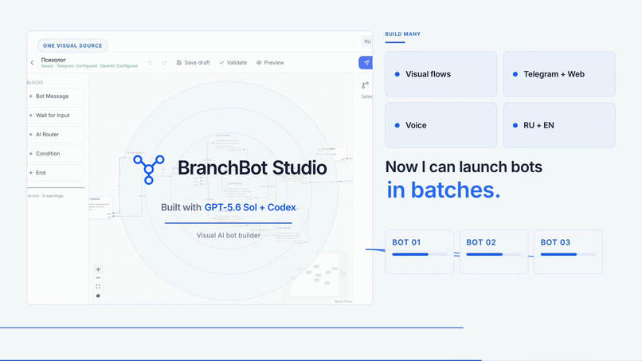Click the errors and warnings status text
This screenshot has height=361, width=642.
point(45,196)
